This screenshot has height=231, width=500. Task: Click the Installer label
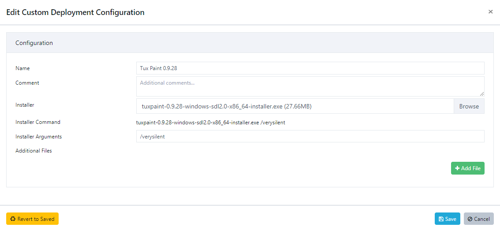tap(25, 104)
